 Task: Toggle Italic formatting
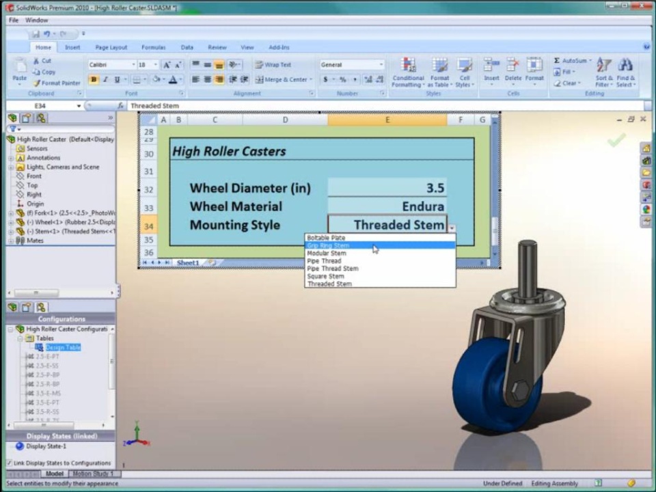click(x=105, y=79)
